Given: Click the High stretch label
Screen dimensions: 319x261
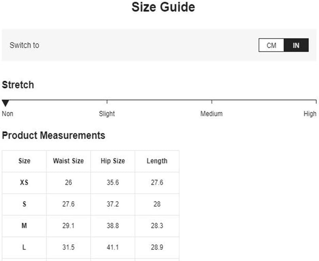Looking at the screenshot, I should click(310, 114).
